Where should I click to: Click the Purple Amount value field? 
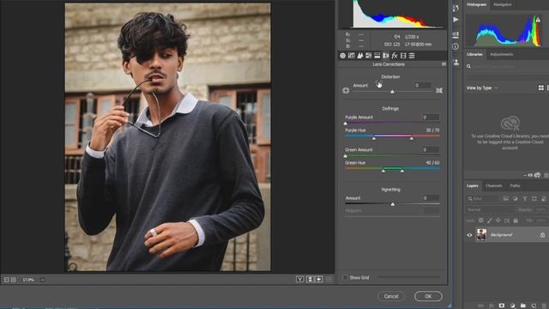(431, 118)
